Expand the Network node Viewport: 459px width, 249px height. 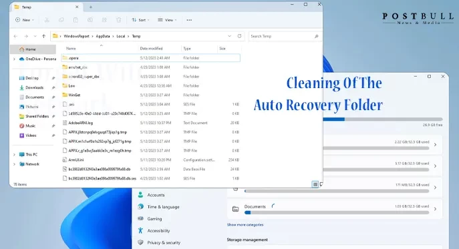(14, 164)
